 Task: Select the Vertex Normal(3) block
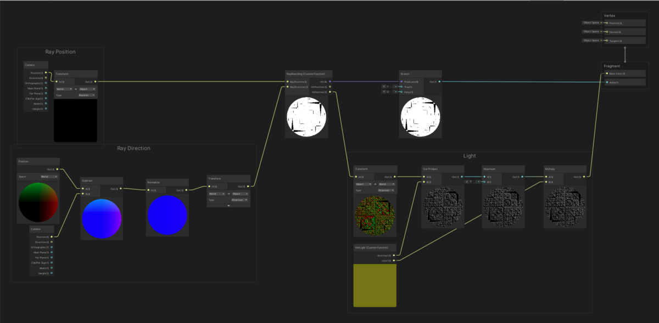[x=625, y=32]
